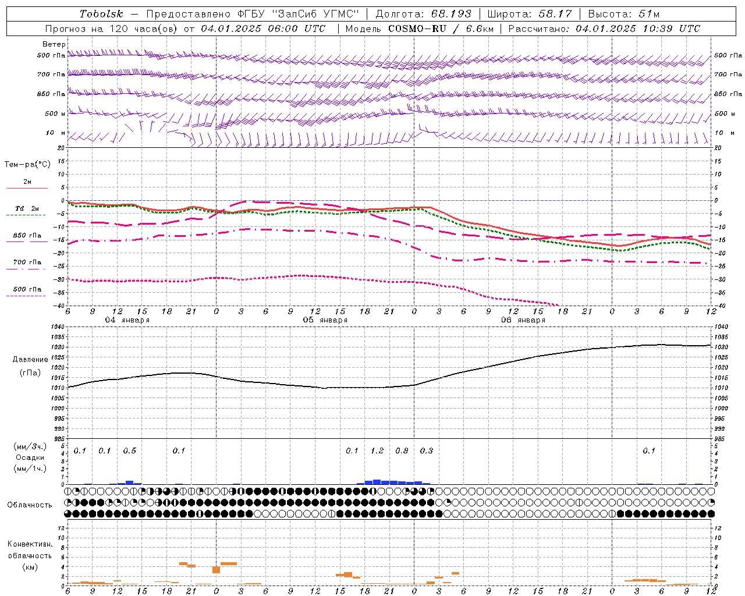
Task: Click the precipitation value "0.5"
Action: click(129, 450)
